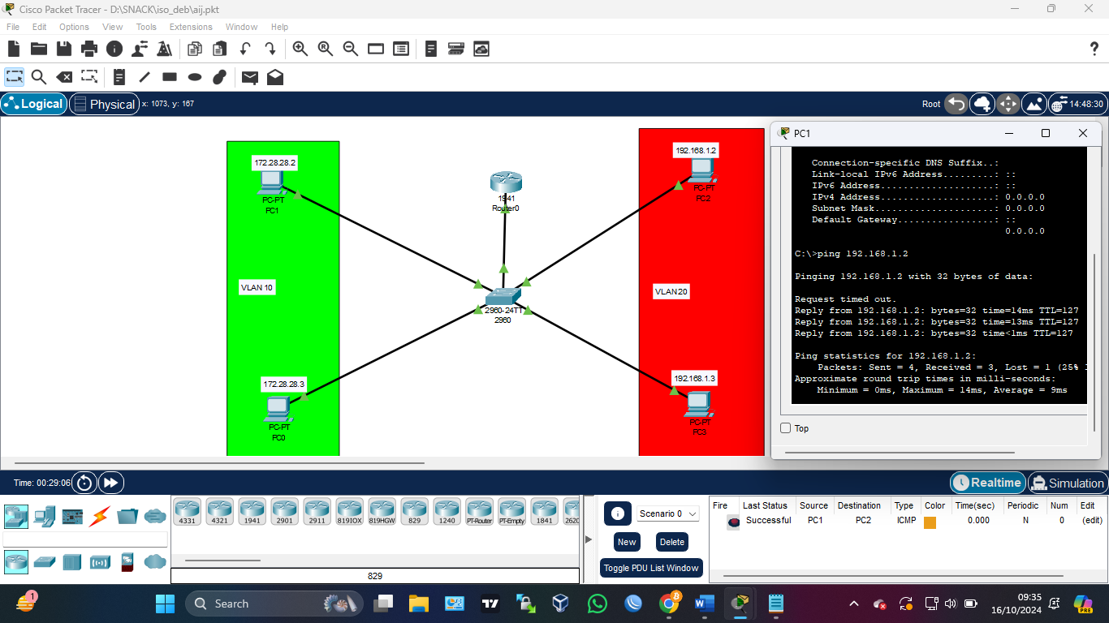Click the New file icon
1109x623 pixels.
pyautogui.click(x=14, y=49)
